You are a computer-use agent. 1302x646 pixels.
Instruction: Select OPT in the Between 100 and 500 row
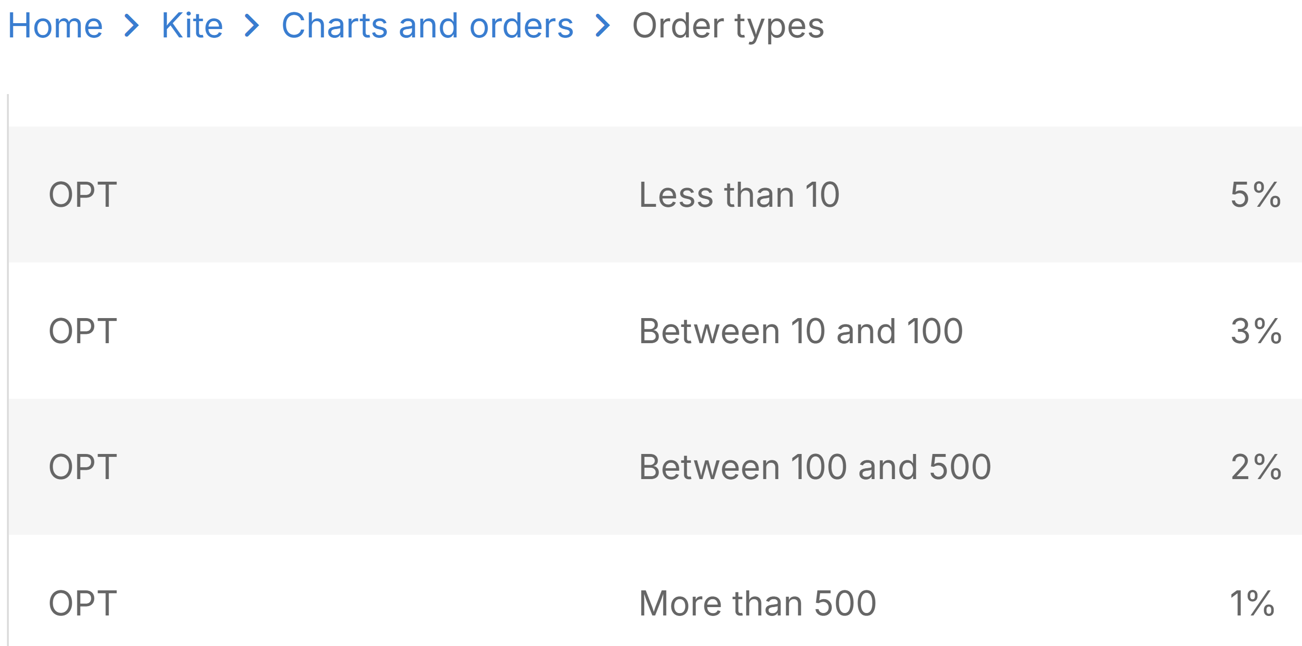click(x=83, y=467)
